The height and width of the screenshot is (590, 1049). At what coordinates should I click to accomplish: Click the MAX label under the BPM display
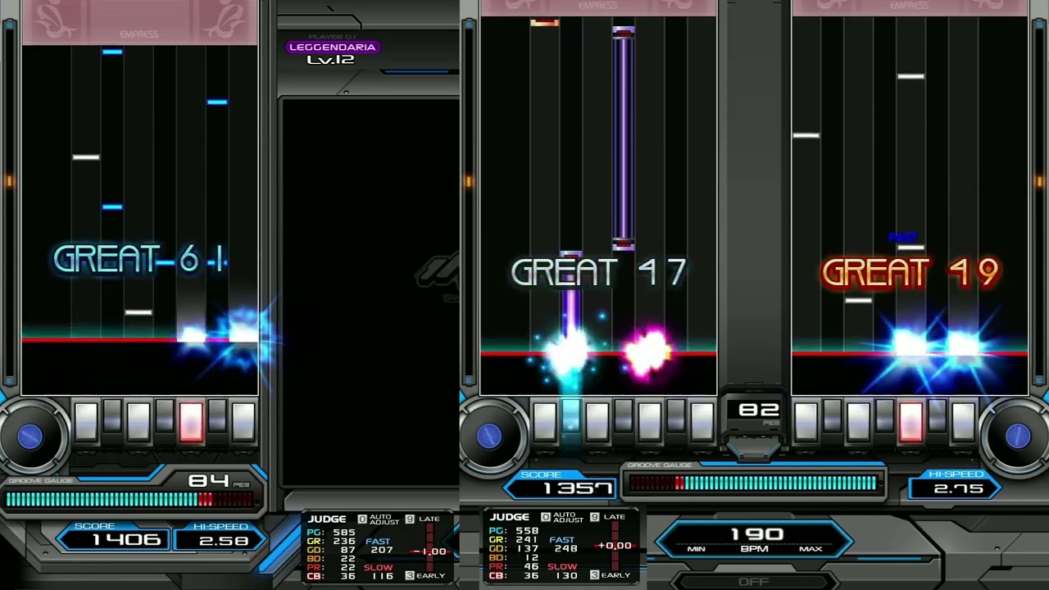point(811,549)
